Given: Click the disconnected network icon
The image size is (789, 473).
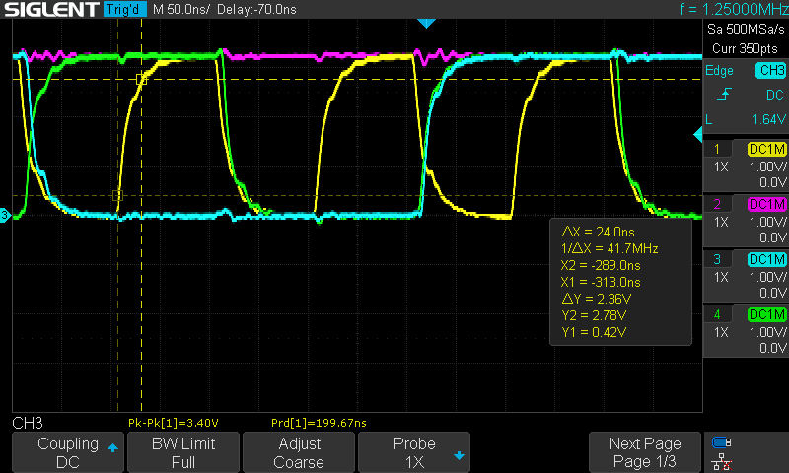Looking at the screenshot, I should (x=721, y=461).
